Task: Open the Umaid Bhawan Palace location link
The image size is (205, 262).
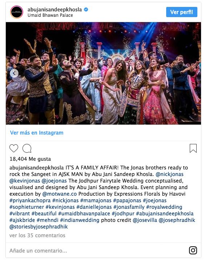Action: pyautogui.click(x=50, y=15)
